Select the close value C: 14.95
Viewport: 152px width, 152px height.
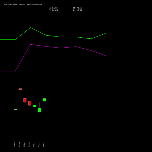(x=53, y=8)
